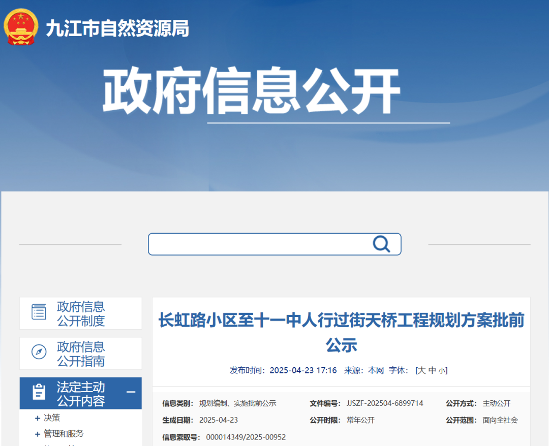Click the plus icon before 管理和服务
This screenshot has width=549, height=446.
tap(38, 433)
